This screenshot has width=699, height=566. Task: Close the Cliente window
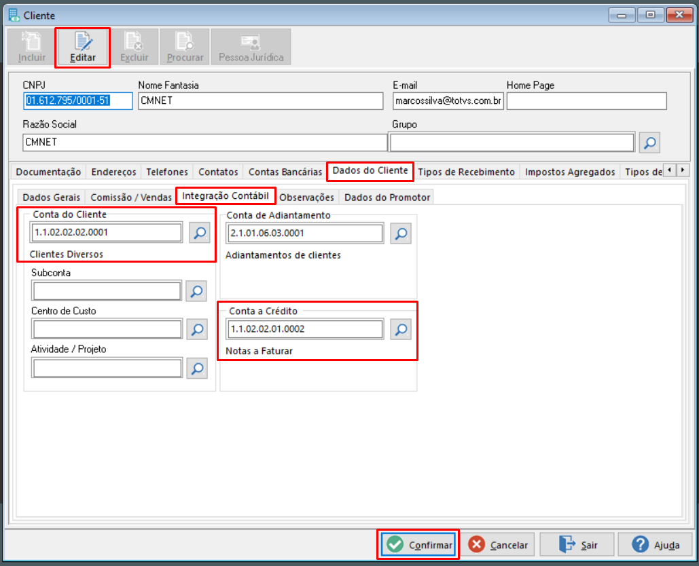(679, 15)
